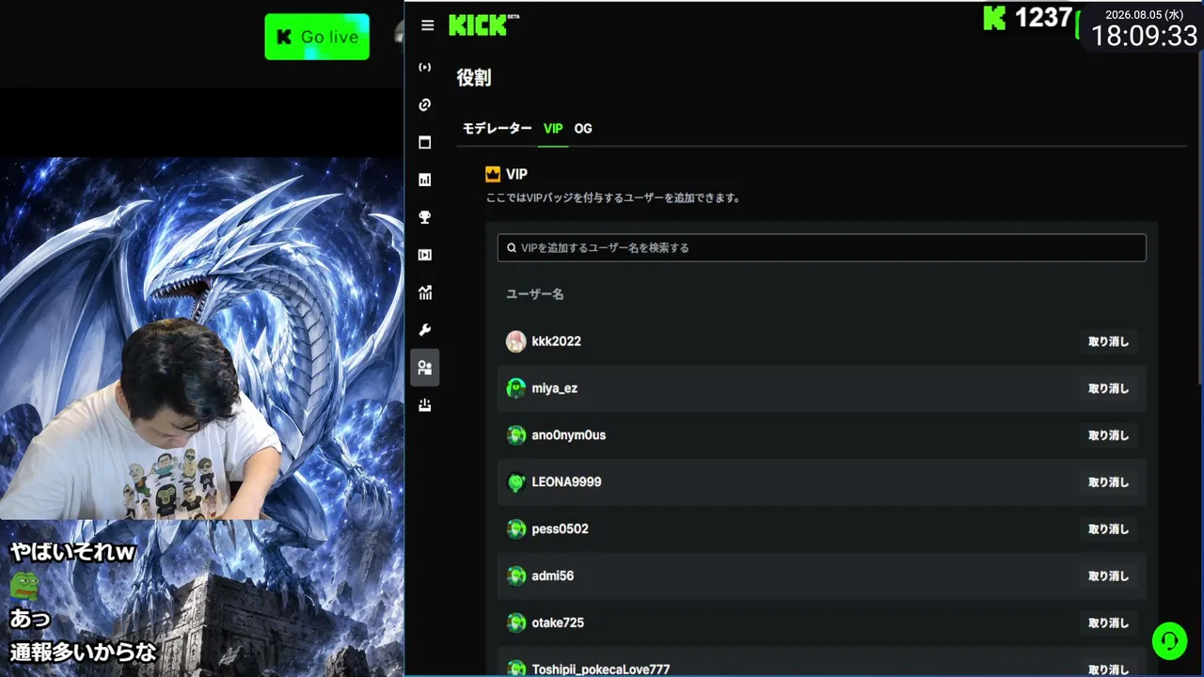Click the avatar of miya_ez
Image resolution: width=1204 pixels, height=677 pixels.
[x=515, y=388]
